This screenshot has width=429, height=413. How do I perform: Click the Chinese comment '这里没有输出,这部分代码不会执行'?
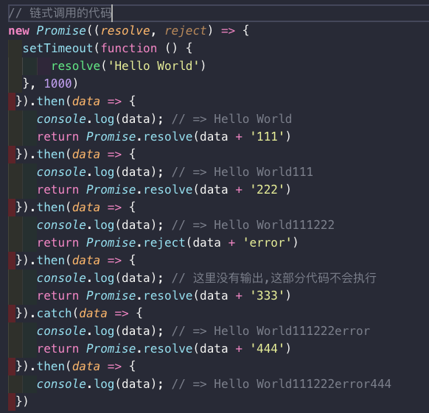pos(285,278)
